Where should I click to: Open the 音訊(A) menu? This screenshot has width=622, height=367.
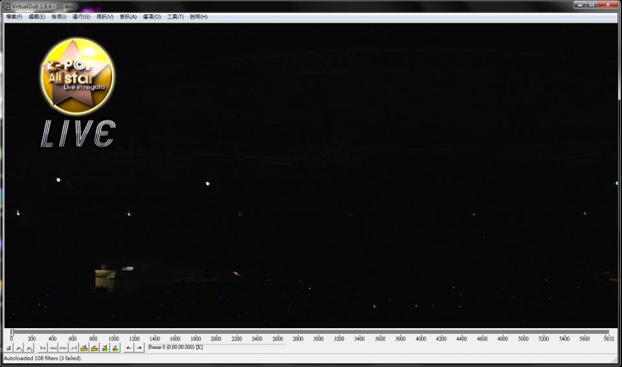coord(128,17)
